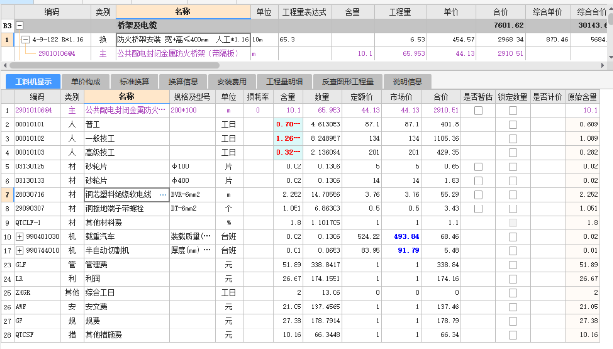The width and height of the screenshot is (613, 349).
Task: Select the 综合工日 name cell
Action: tap(127, 293)
